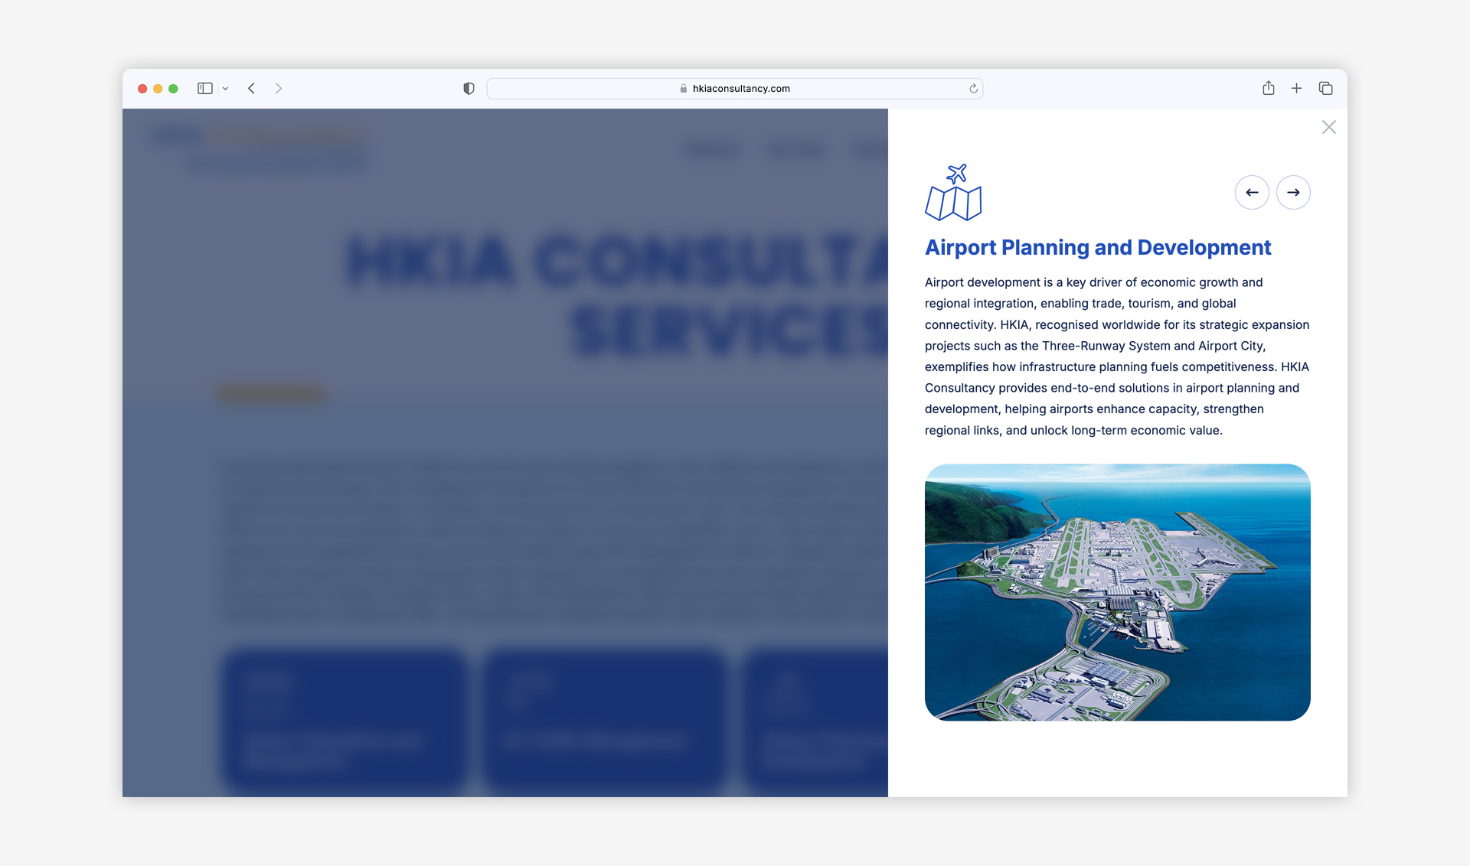Reload the page with the refresh icon
Screen dimensions: 1470x866
973,89
